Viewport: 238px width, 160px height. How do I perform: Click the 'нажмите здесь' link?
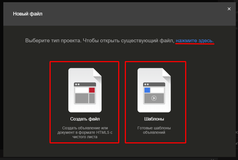pos(195,41)
